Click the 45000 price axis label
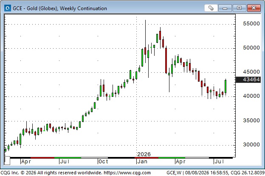 (x=251, y=72)
